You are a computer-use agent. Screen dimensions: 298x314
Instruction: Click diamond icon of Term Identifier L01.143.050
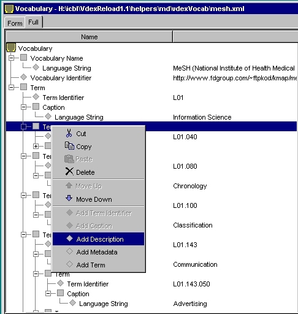point(60,283)
